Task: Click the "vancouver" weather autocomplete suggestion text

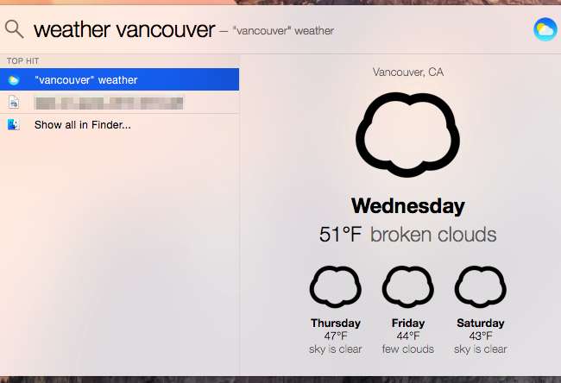Action: [282, 31]
